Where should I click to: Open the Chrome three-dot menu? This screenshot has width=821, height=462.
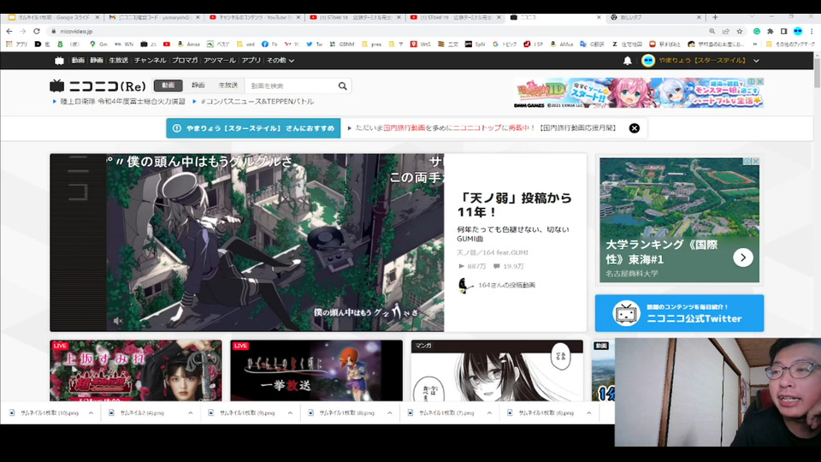tap(812, 32)
